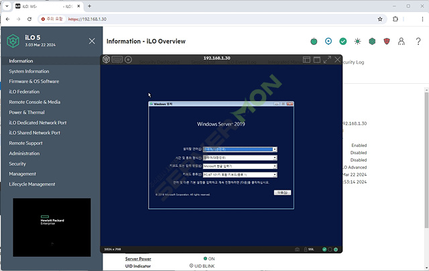Open System Information menu item
This screenshot has height=271, width=429.
[x=29, y=71]
